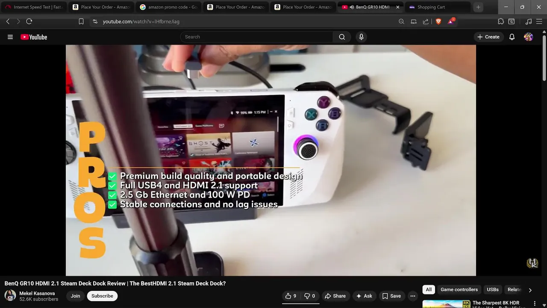Select the All filter chip
The height and width of the screenshot is (308, 547).
click(429, 290)
